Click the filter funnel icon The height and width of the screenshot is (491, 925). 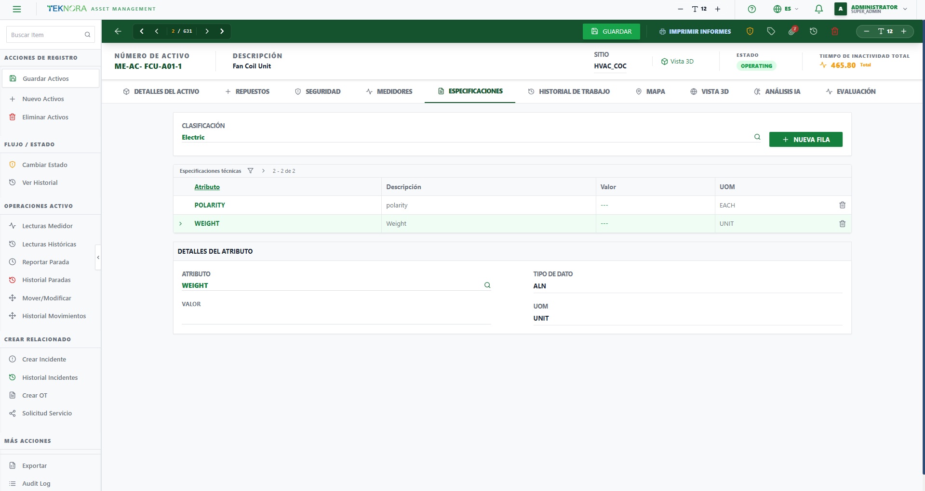(250, 171)
